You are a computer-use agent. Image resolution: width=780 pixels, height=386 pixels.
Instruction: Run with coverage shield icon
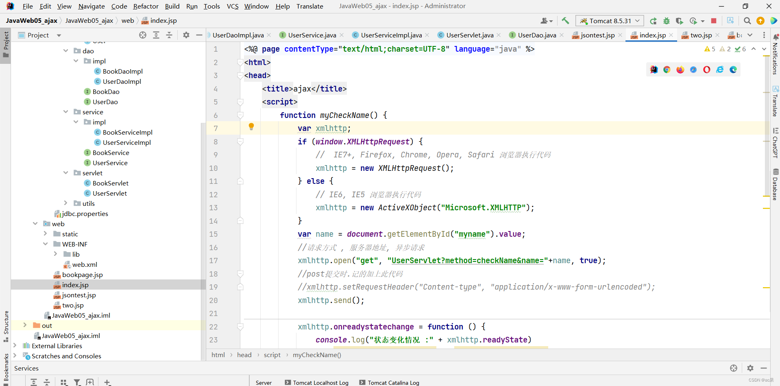(680, 21)
